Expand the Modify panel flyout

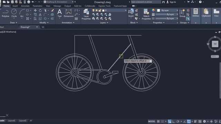pyautogui.click(x=44, y=23)
